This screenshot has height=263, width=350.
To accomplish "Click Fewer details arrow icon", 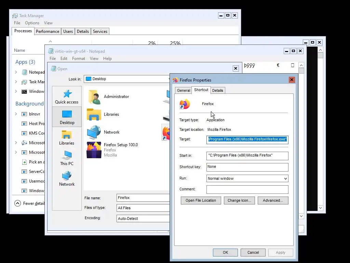I will 17,203.
